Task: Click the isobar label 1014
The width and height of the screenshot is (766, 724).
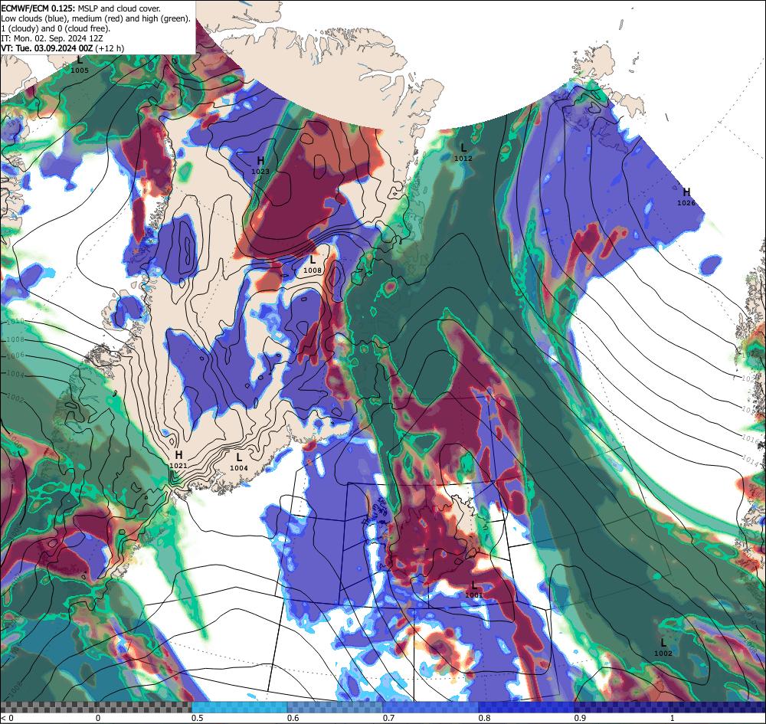Action: pos(750,460)
